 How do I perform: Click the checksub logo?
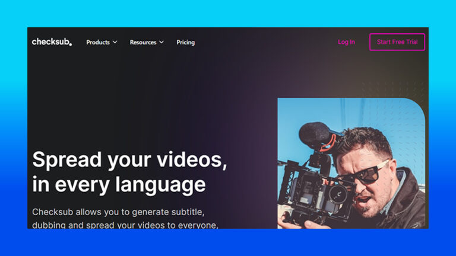52,42
